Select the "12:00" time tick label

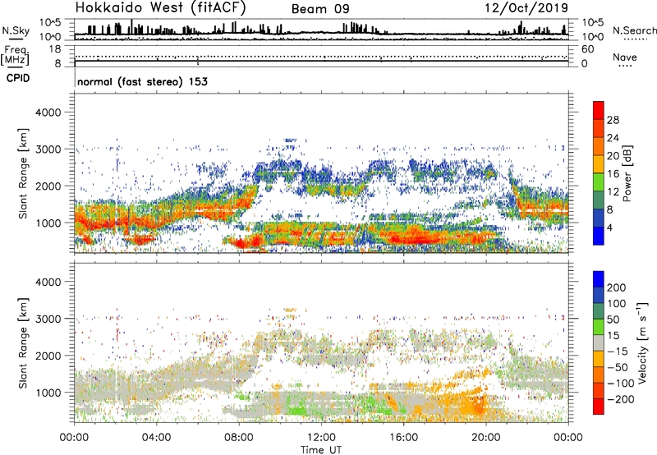tap(321, 438)
